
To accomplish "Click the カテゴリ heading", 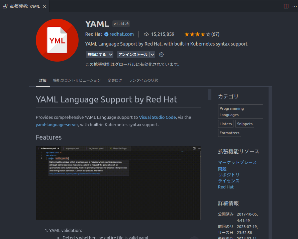I will click(228, 96).
